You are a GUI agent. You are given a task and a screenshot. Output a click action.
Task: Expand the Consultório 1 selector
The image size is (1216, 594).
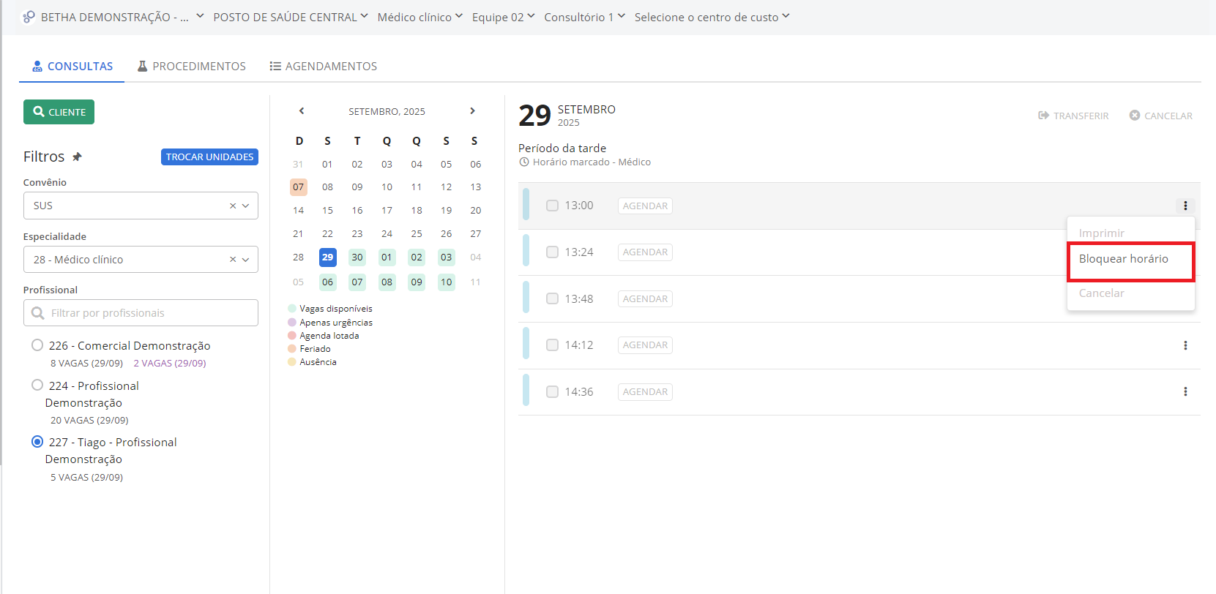click(583, 17)
